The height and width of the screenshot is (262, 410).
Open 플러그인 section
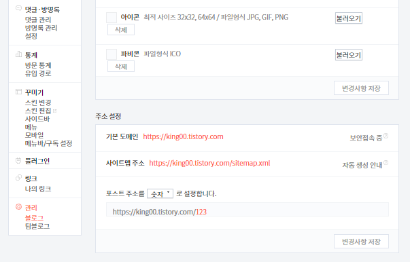click(x=37, y=161)
